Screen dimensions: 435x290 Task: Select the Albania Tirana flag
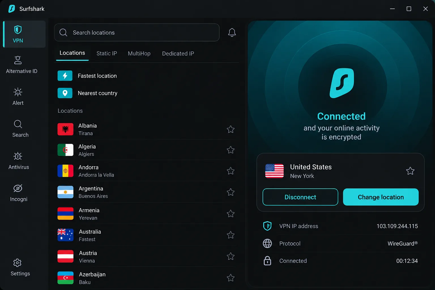pyautogui.click(x=65, y=129)
